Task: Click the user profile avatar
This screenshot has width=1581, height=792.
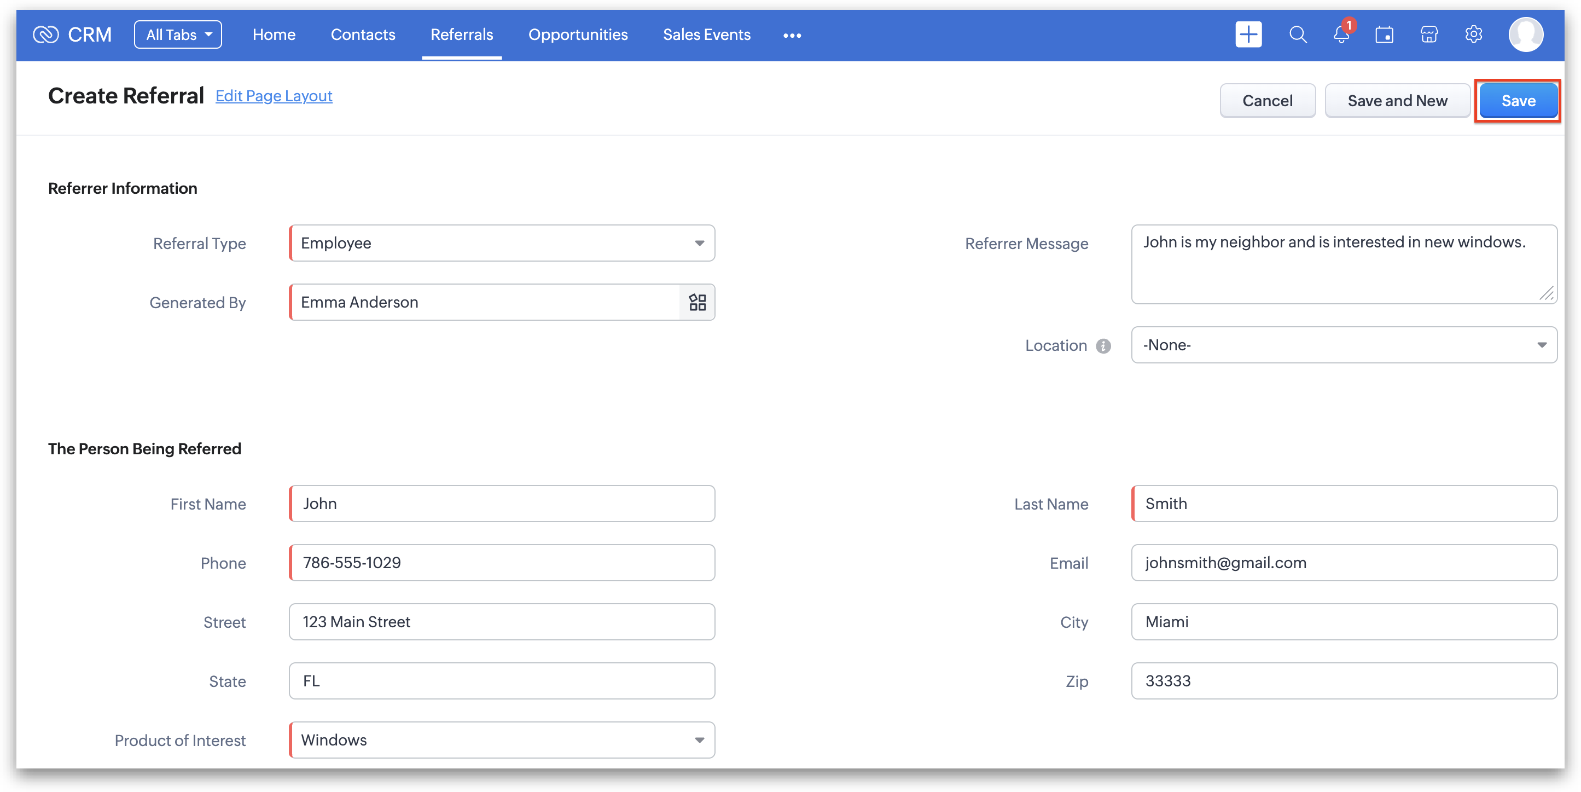Action: (x=1525, y=35)
